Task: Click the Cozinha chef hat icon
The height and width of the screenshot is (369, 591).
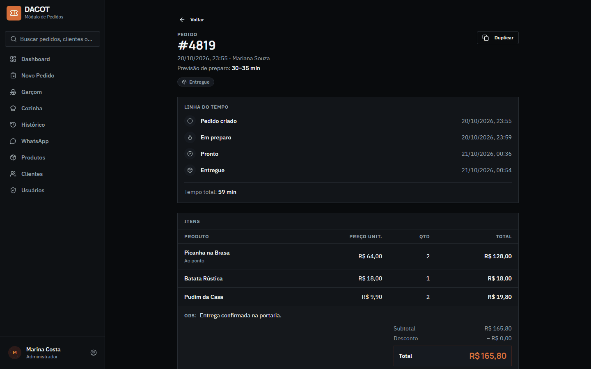Action: (13, 108)
